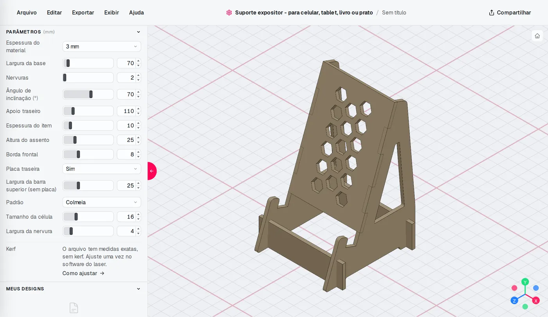The width and height of the screenshot is (548, 317).
Task: Click the Espessura do item slider
Action: point(88,125)
